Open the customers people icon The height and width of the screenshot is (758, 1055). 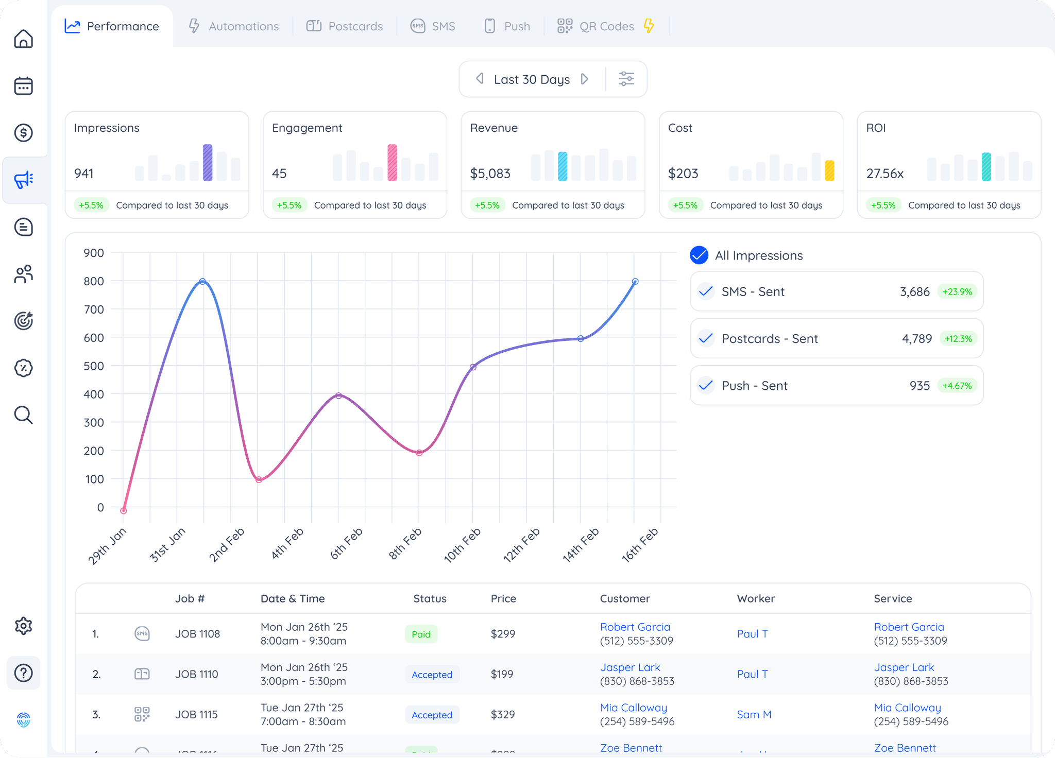[23, 274]
